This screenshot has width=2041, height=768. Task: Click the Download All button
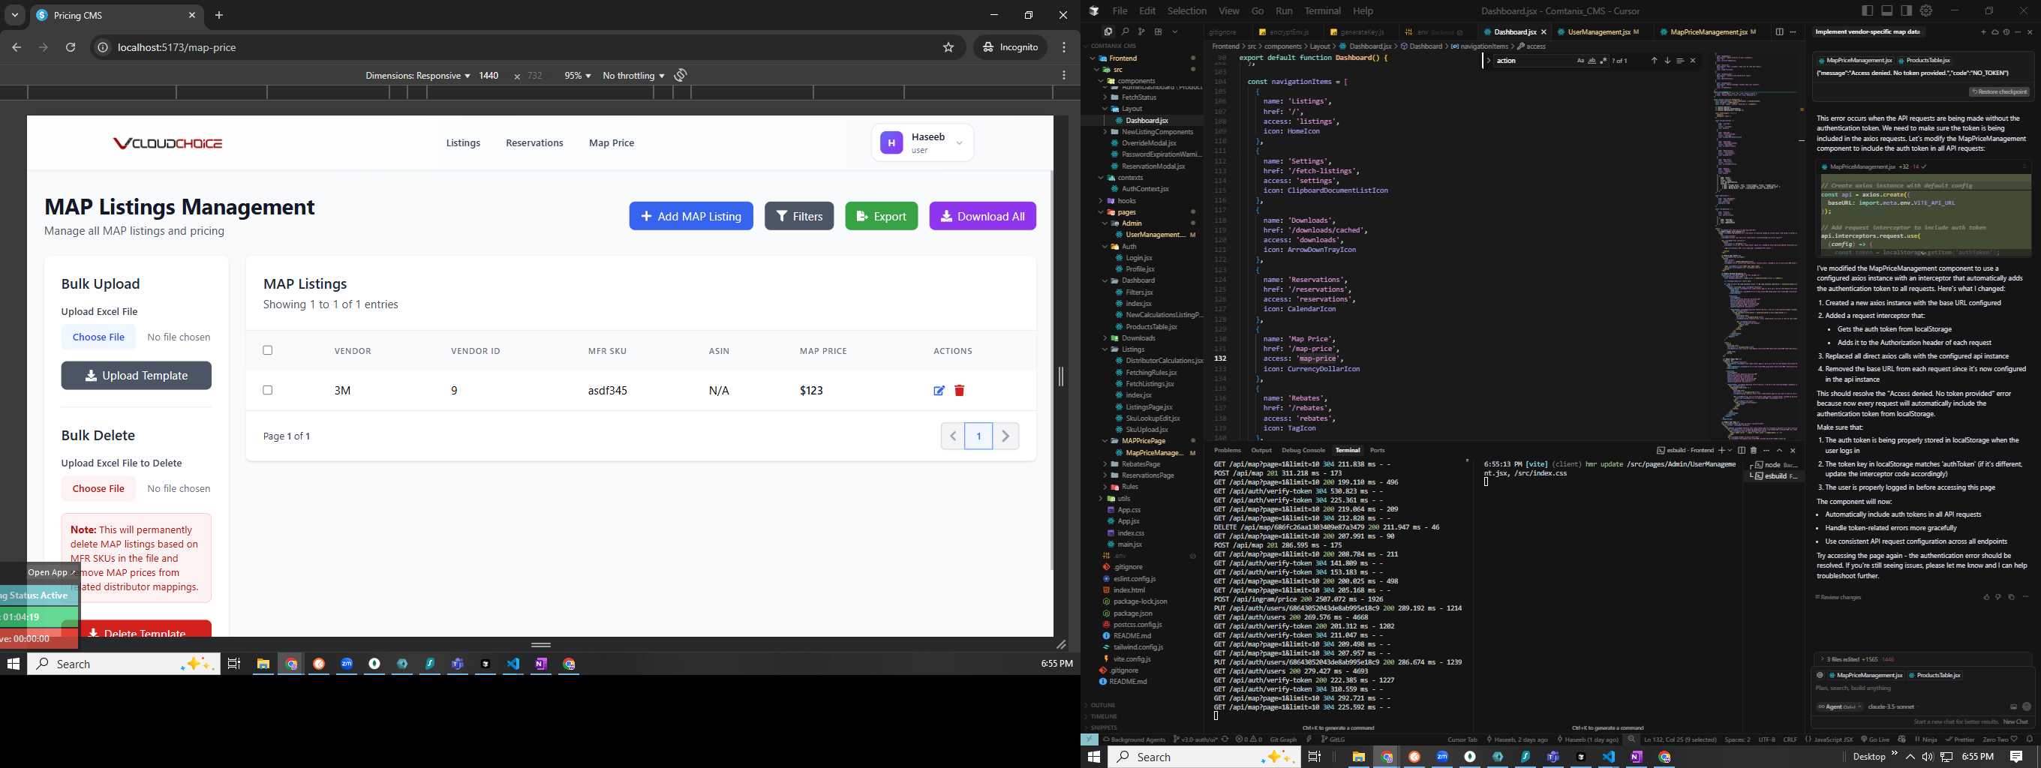pyautogui.click(x=982, y=216)
